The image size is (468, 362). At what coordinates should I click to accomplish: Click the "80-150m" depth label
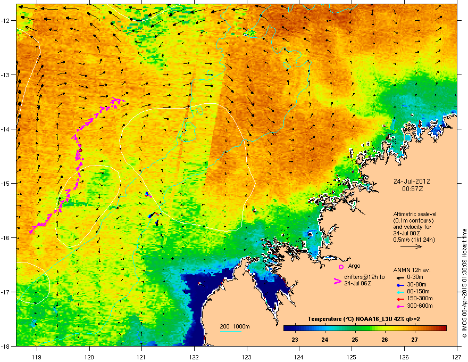(418, 292)
